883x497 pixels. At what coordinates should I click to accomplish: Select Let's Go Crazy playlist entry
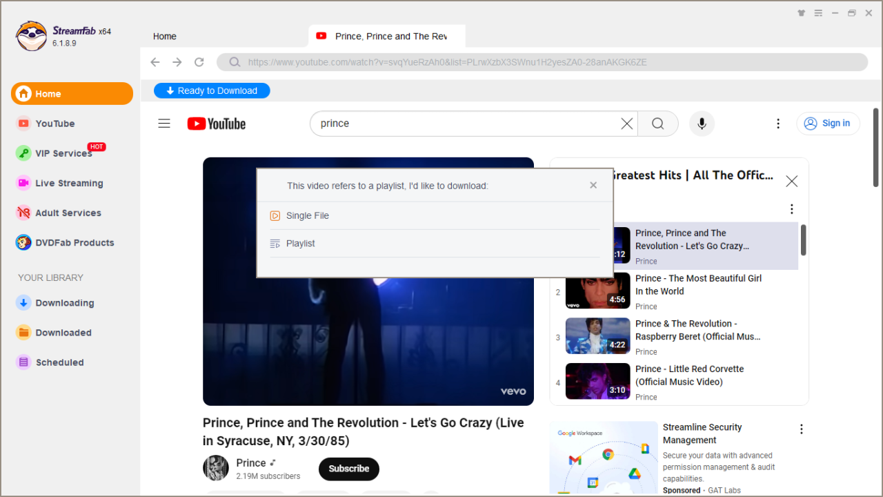(x=705, y=246)
